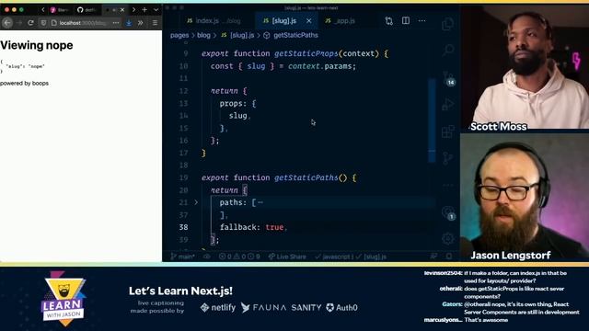Click the Netlify sponsor logo
Image resolution: width=589 pixels, height=331 pixels.
218,308
